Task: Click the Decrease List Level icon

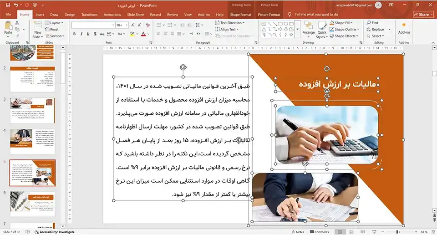Action: pos(182,25)
